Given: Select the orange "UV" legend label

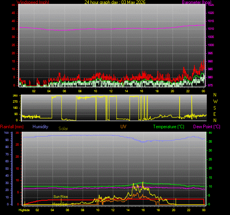Looking at the screenshot, I should point(124,127).
